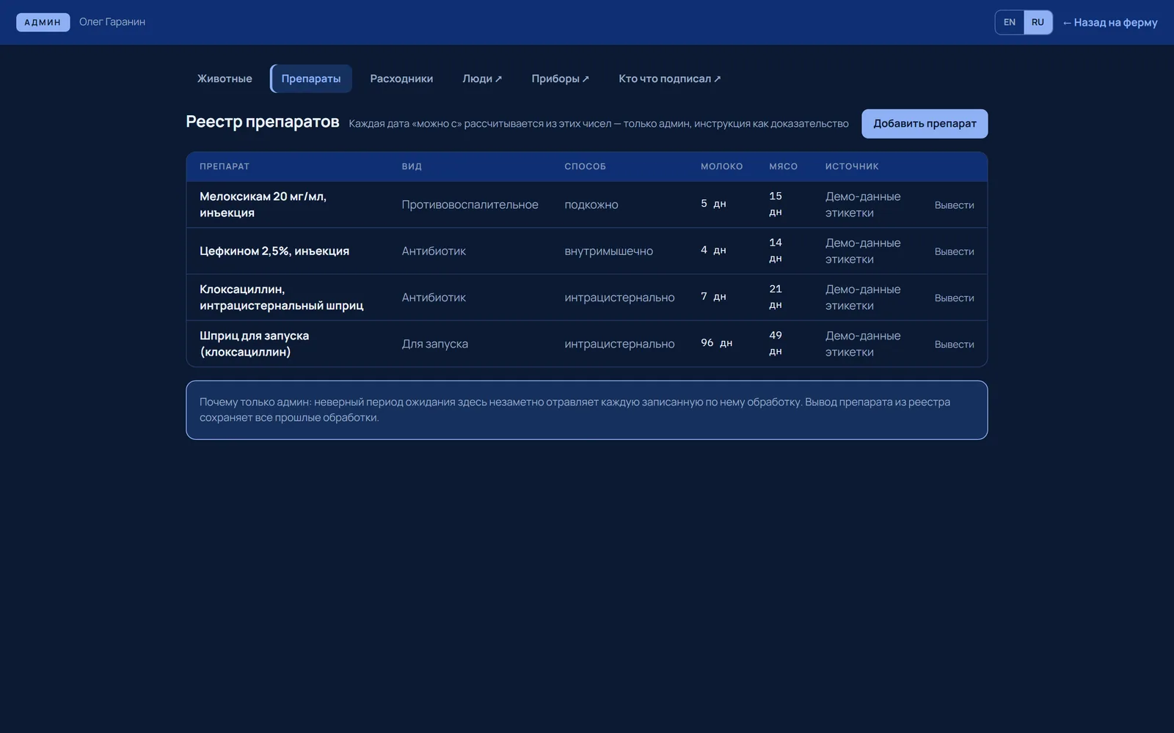Viewport: 1174px width, 733px height.
Task: Click Вывести for Цефкином row
Action: [954, 251]
